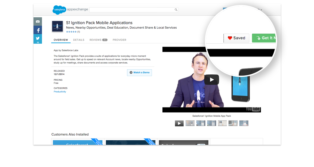Viewport: 314px width, 167px height.
Task: Go to the Salesforce AppExchange logo home
Action: point(70,10)
